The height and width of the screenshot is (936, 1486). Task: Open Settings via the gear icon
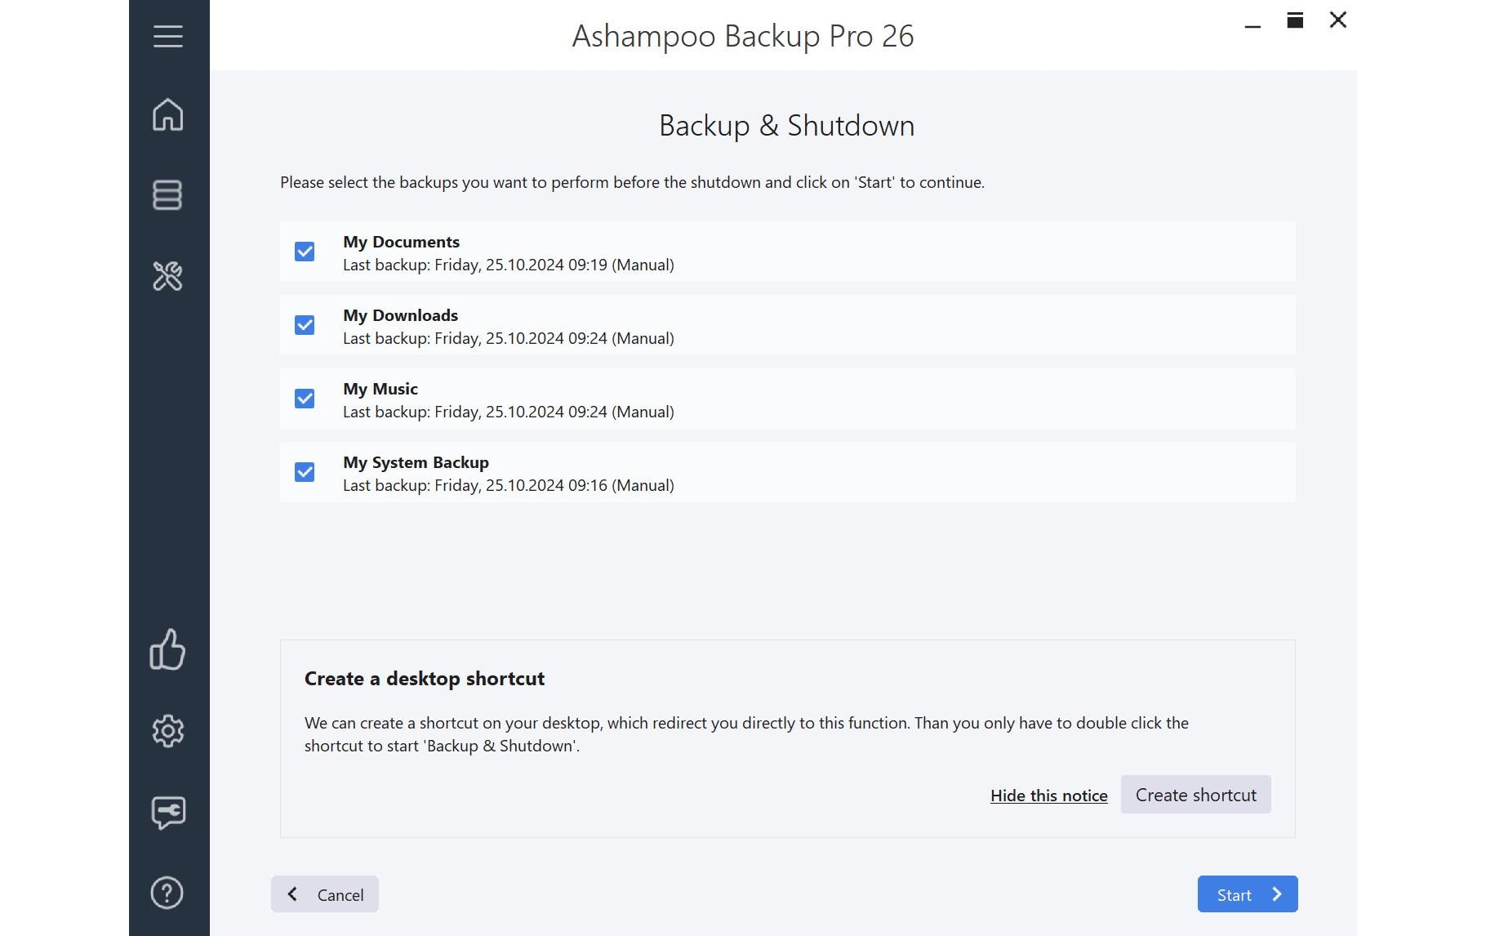pos(167,731)
